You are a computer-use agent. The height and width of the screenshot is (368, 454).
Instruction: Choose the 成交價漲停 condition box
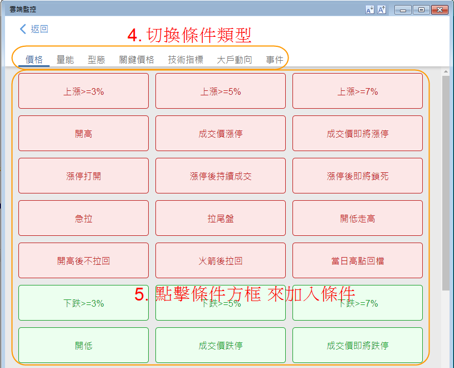(x=221, y=134)
